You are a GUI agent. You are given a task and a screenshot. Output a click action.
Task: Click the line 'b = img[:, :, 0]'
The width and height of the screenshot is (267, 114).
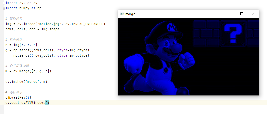tap(21, 45)
